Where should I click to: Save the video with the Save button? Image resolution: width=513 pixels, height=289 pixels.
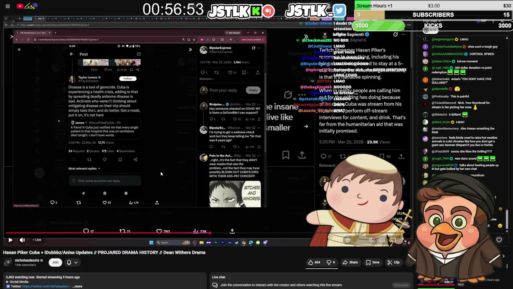(372, 262)
